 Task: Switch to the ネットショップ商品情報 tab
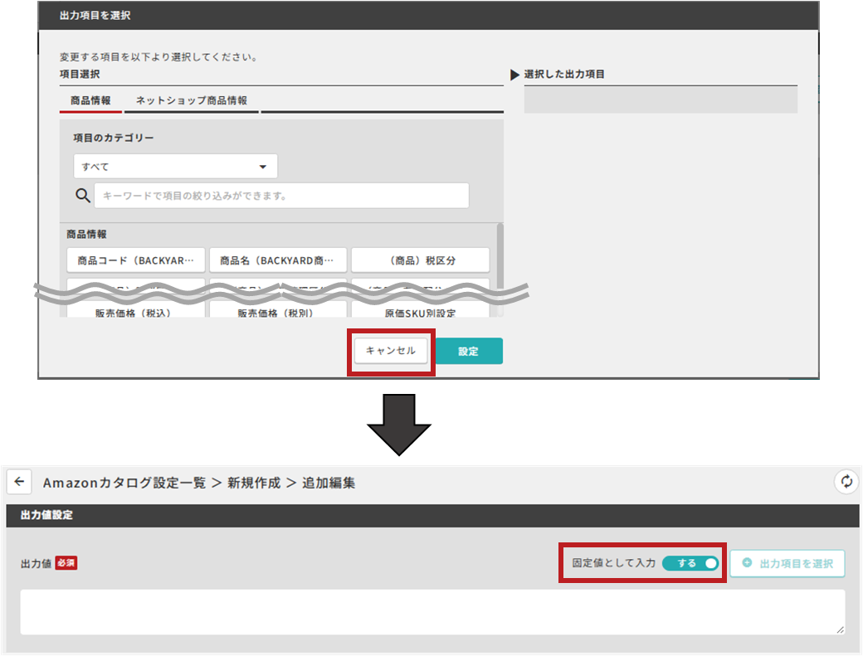192,100
